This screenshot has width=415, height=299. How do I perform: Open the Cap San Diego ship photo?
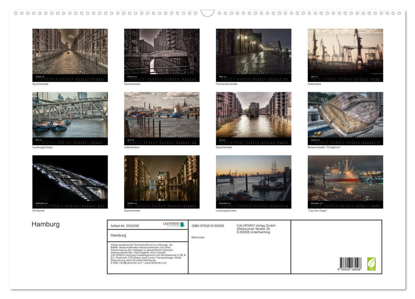tap(345, 179)
